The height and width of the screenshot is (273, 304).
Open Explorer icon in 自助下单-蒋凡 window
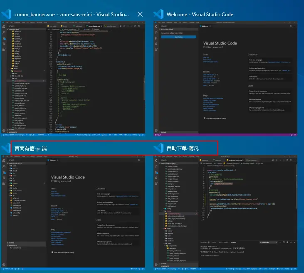pos(156,161)
